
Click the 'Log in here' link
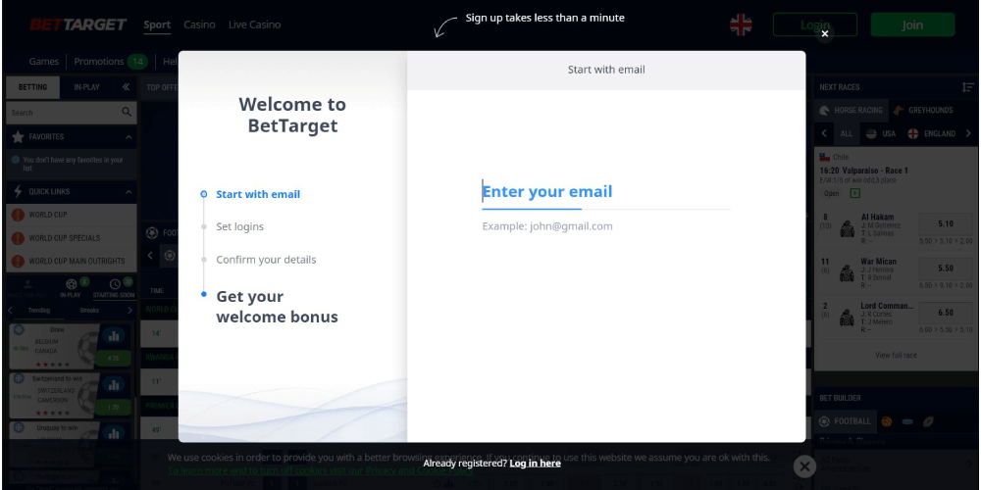coord(535,463)
